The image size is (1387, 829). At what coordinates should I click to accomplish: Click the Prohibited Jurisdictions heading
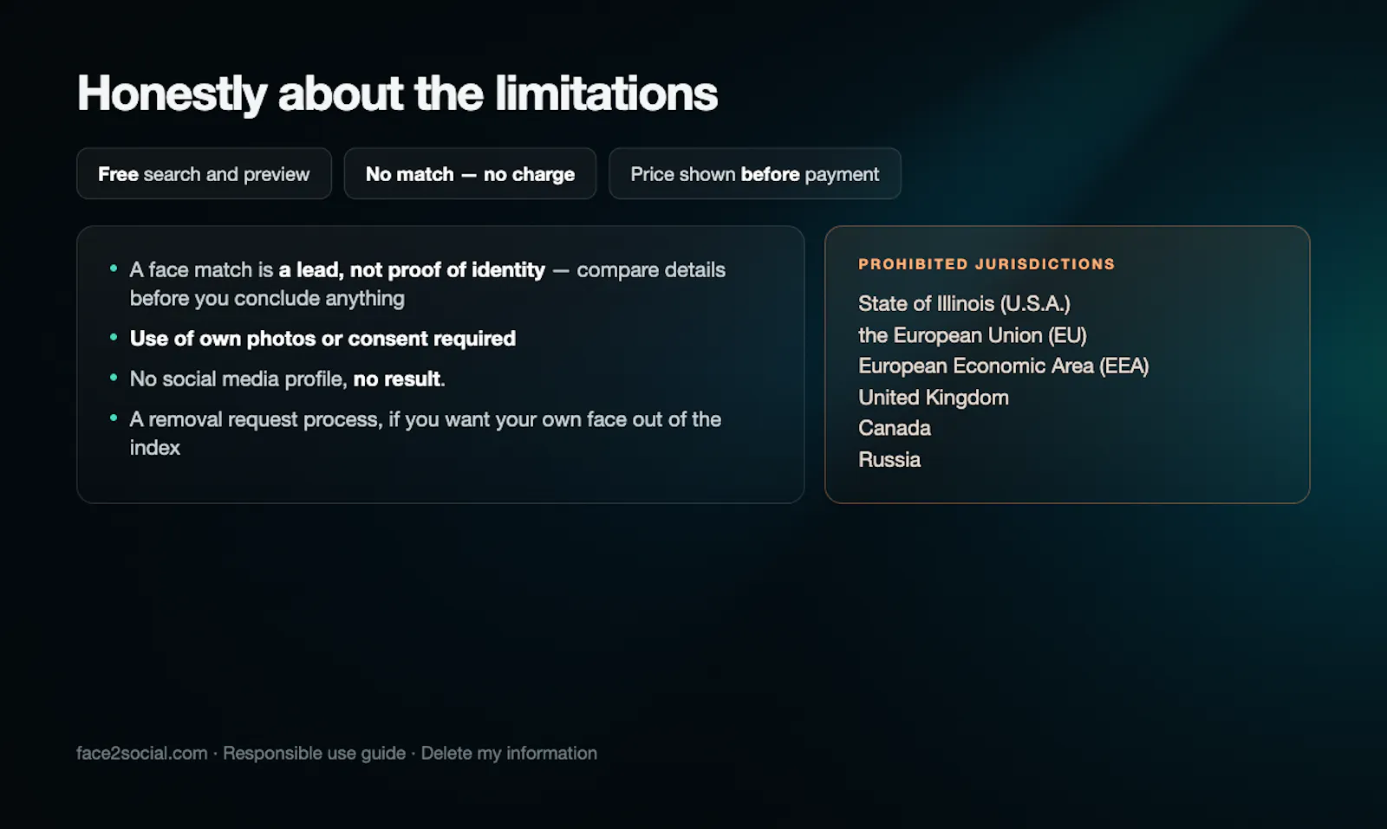(x=987, y=264)
